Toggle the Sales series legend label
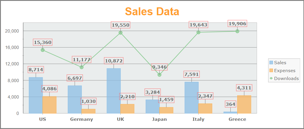Screen dimensions: 304x129 pyautogui.click(x=280, y=62)
